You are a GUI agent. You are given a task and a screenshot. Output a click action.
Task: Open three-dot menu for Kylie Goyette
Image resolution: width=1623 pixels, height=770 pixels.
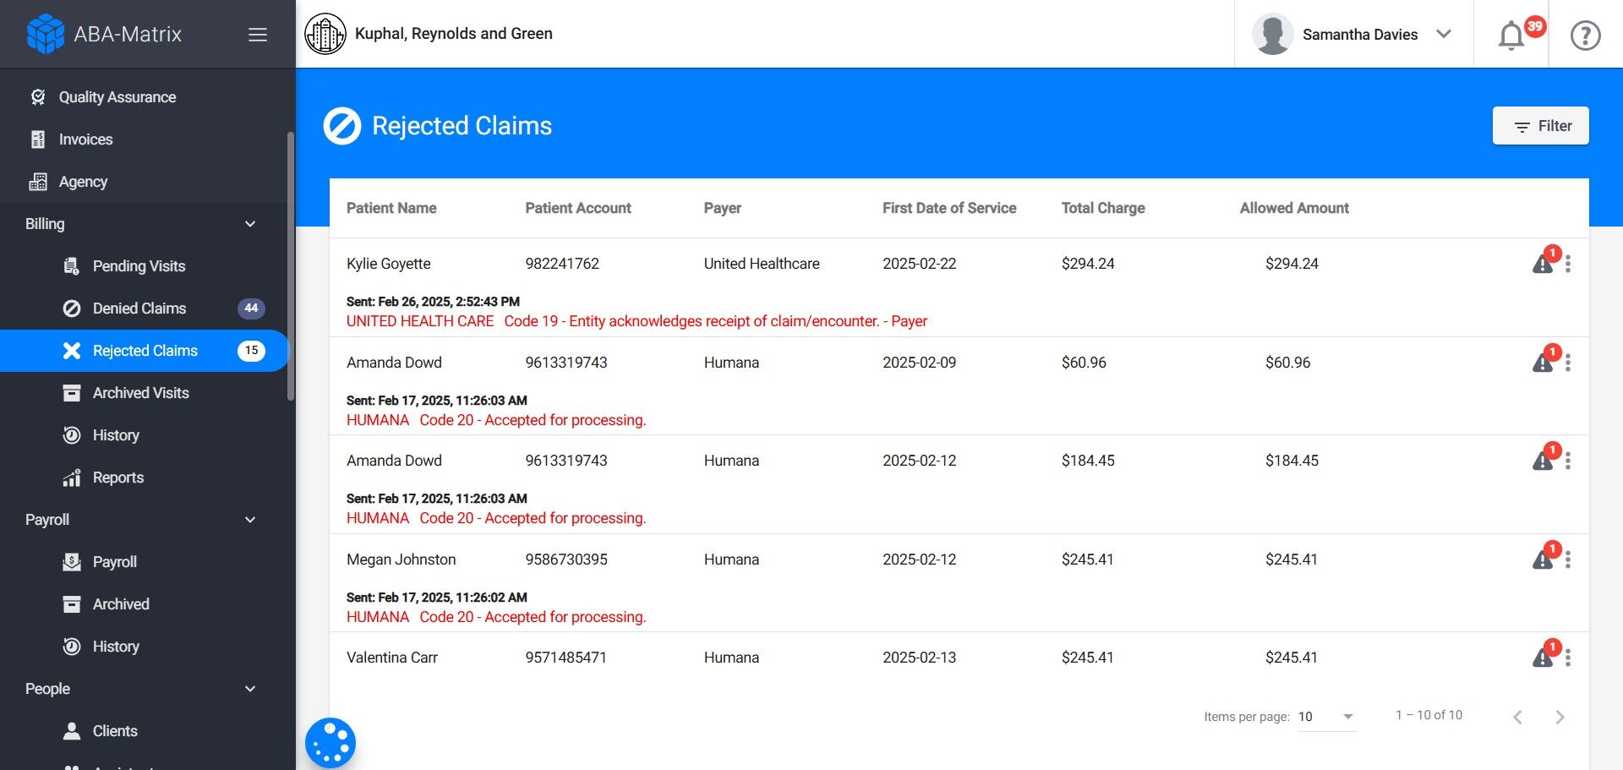point(1568,265)
